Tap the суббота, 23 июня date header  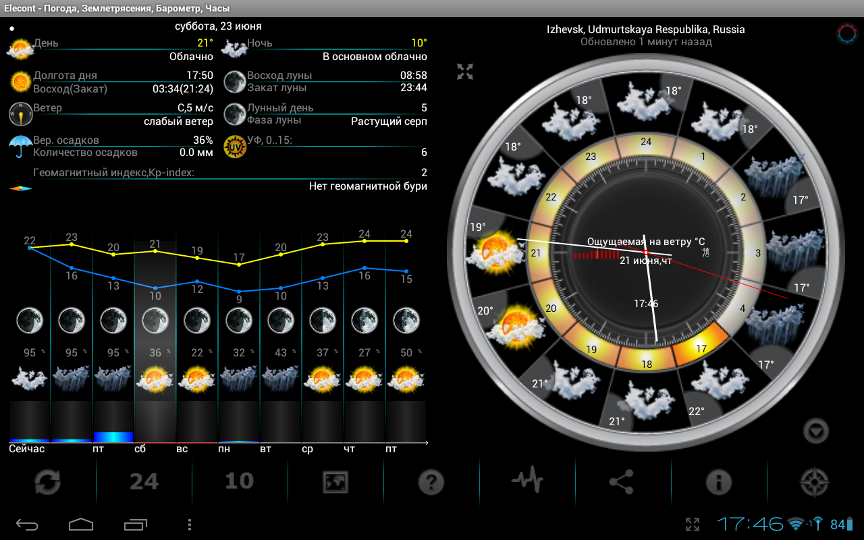(x=218, y=26)
